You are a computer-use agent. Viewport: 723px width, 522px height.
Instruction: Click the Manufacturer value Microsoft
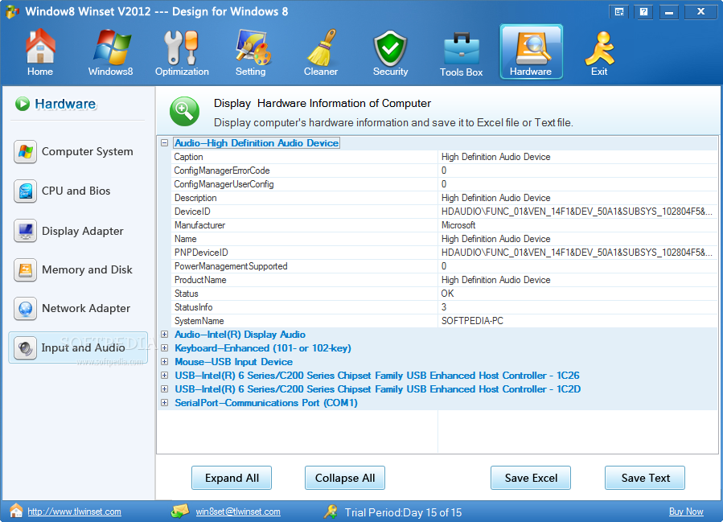[x=458, y=225]
